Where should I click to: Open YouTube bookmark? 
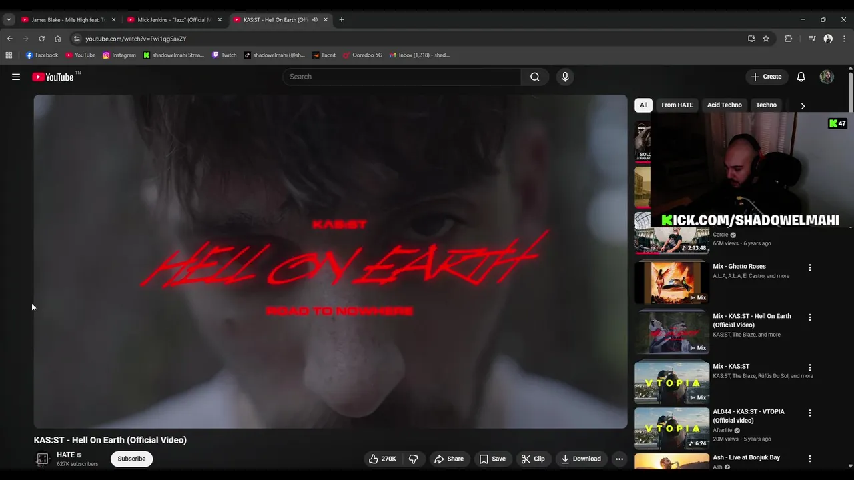(81, 55)
